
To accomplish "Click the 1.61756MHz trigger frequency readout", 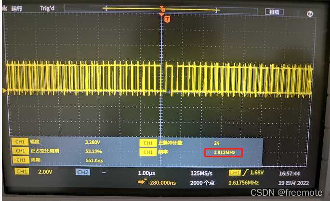I will (243, 183).
